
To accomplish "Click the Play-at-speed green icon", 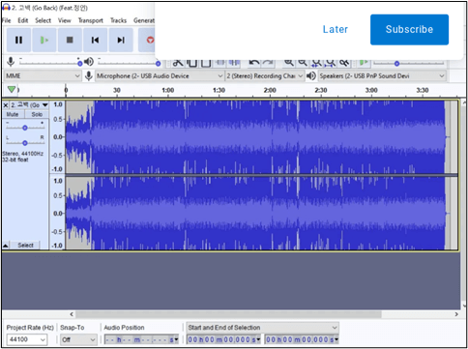I will 364,63.
